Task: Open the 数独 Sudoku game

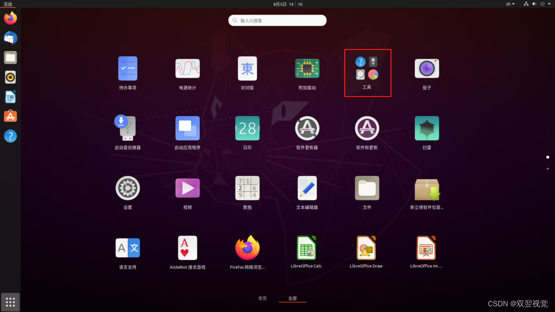Action: [247, 188]
